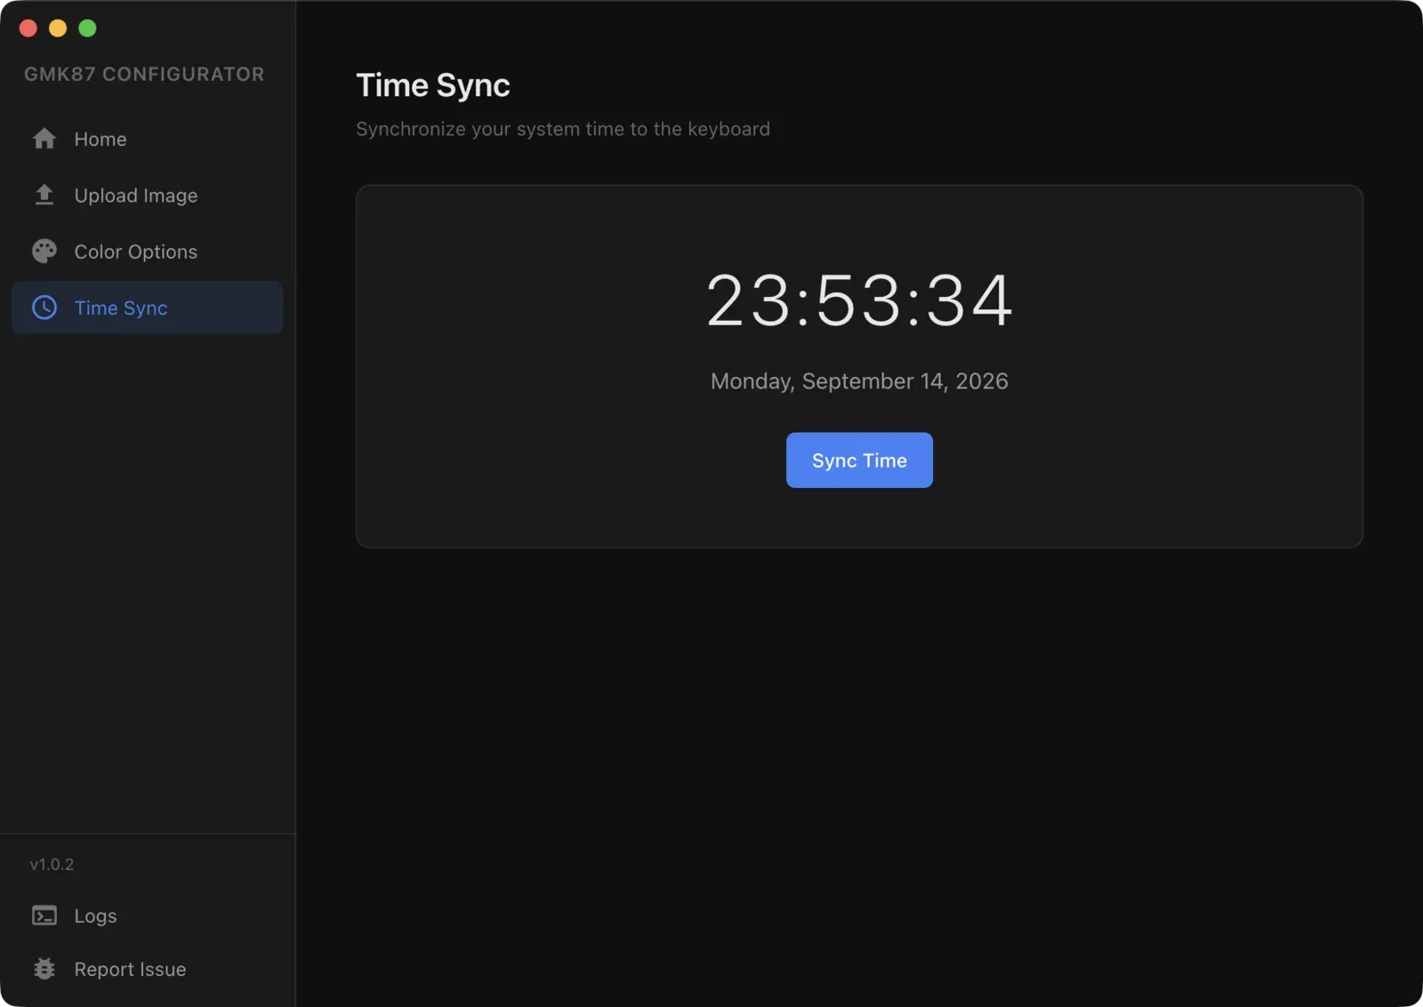Viewport: 1423px width, 1007px height.
Task: Open Report Issue label
Action: (130, 970)
